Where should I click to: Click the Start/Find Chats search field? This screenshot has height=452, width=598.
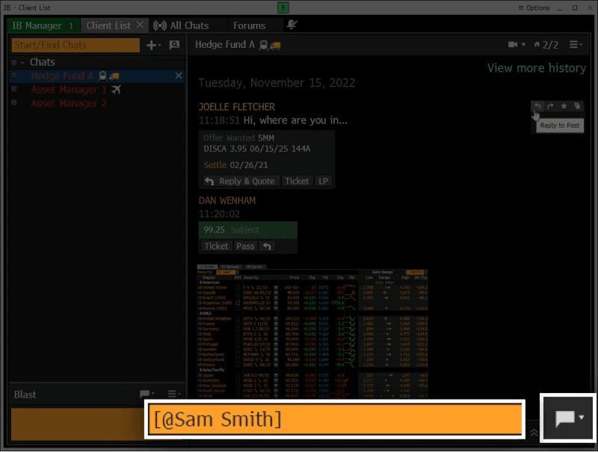(x=75, y=45)
